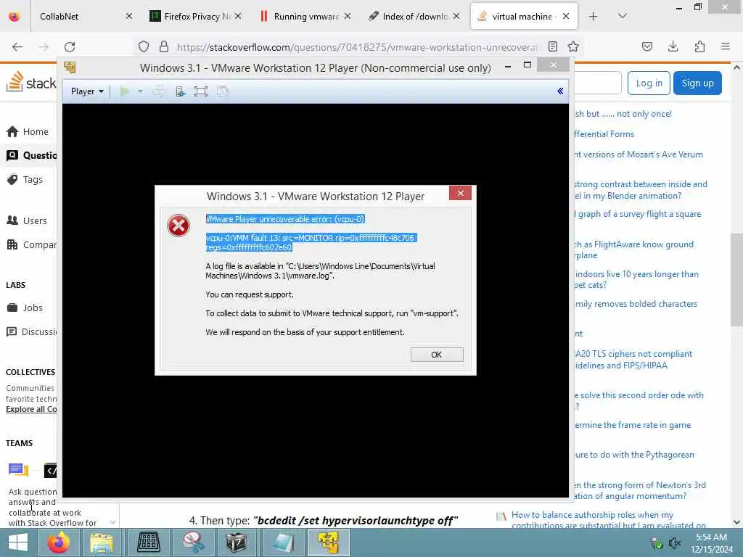
Task: Click Log in on Stack Overflow
Action: [649, 83]
